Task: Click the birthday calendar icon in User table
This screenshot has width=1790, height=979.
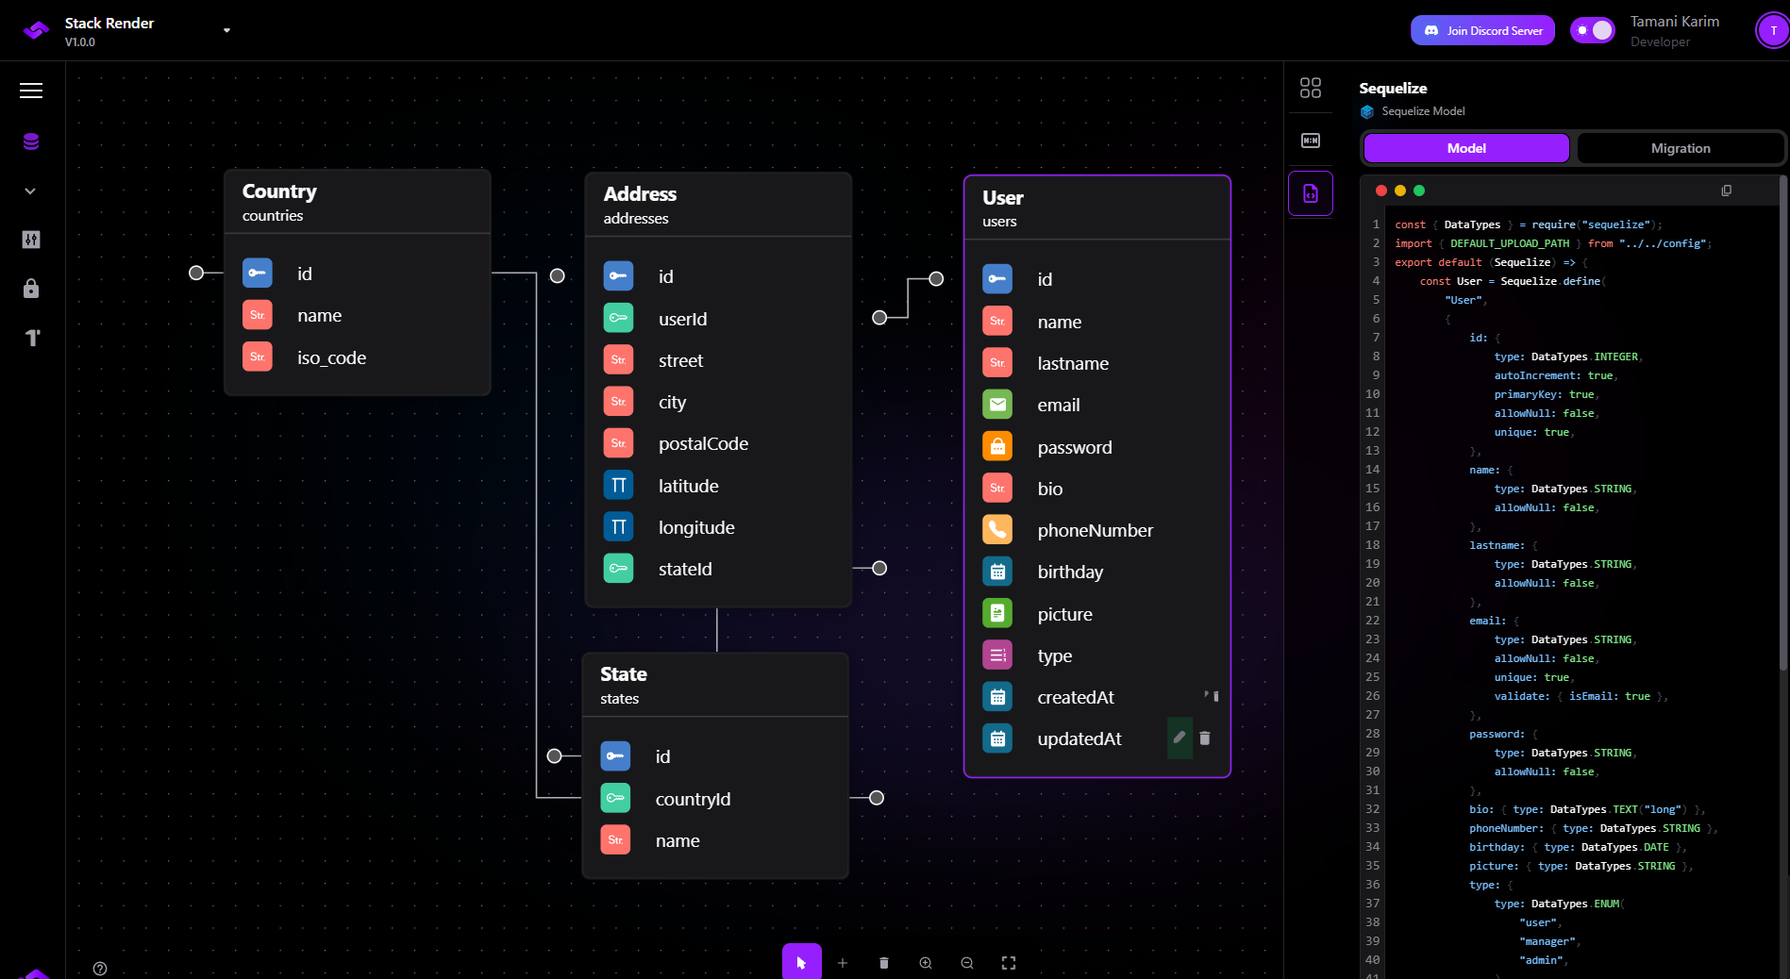Action: (x=997, y=572)
